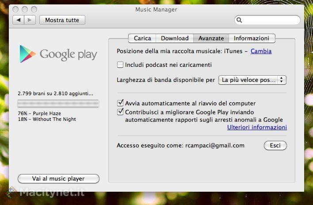This screenshot has width=313, height=205.
Task: Click the Google Play triangle logo
Action: [27, 54]
